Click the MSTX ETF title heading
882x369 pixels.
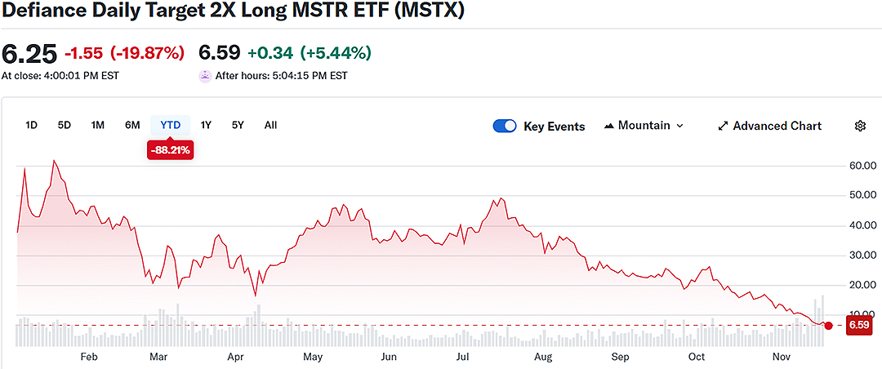click(233, 11)
